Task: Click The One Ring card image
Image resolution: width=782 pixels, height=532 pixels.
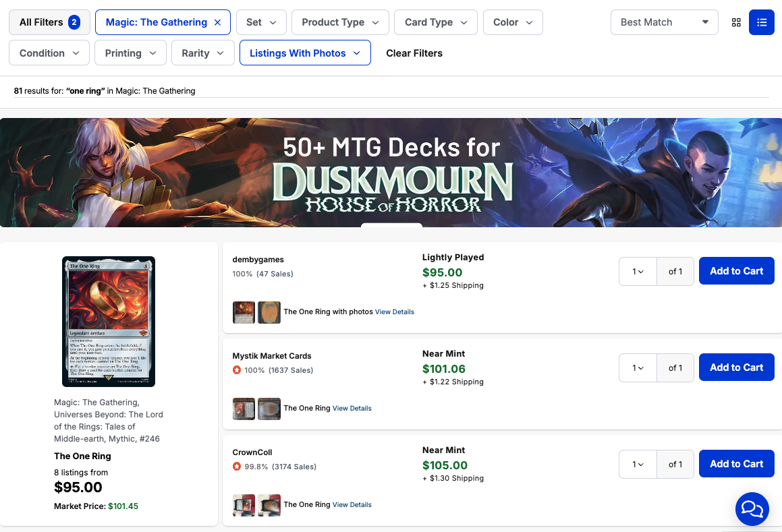Action: click(x=109, y=321)
